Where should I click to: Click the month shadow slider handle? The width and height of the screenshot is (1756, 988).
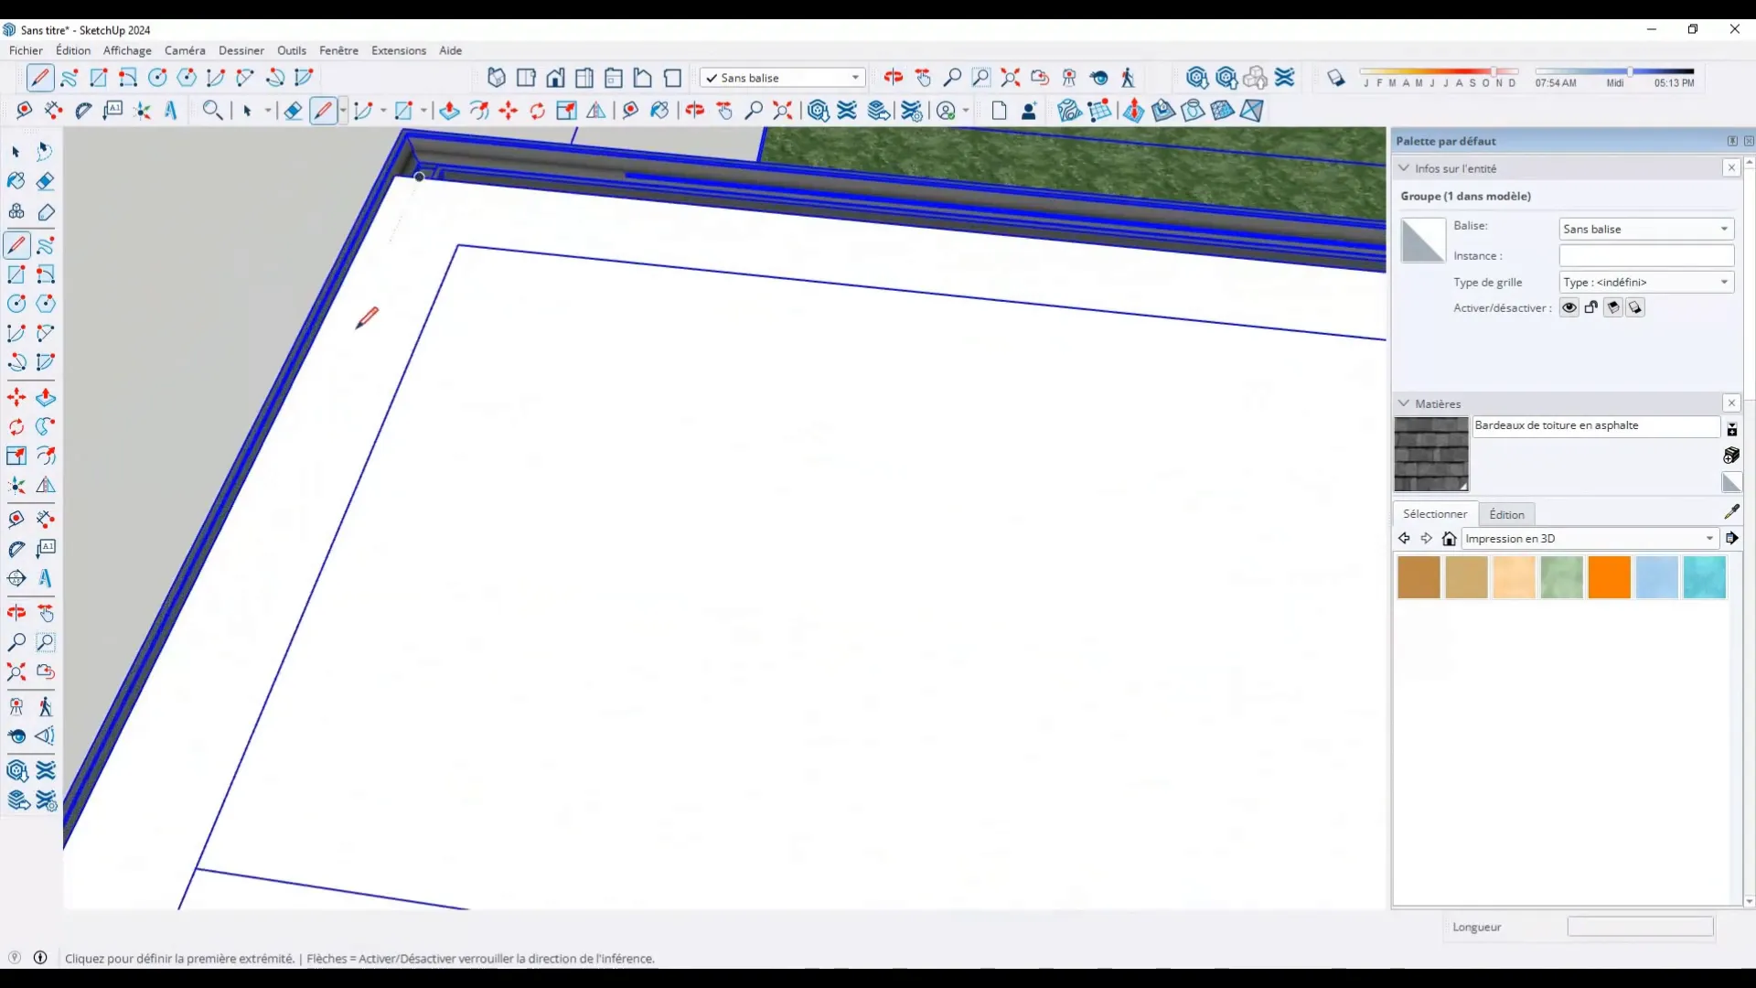(x=1494, y=71)
